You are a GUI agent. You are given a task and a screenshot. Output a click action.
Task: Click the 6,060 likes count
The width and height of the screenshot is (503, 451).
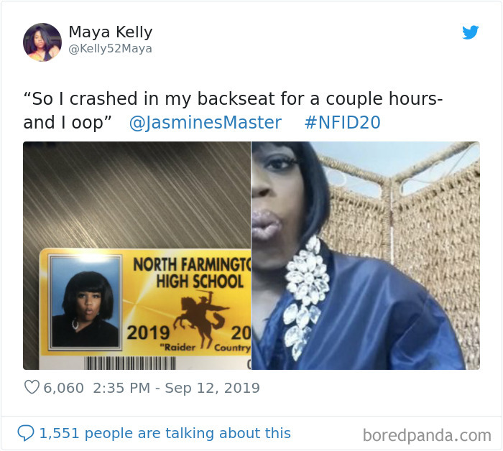pyautogui.click(x=63, y=388)
